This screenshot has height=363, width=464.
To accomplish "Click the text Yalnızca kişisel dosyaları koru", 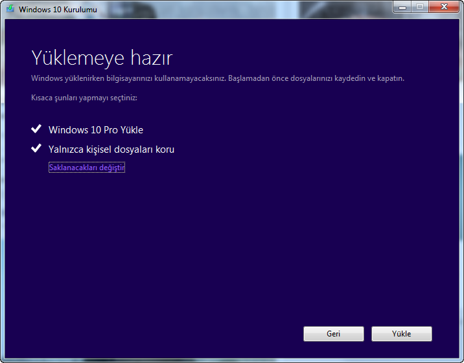I will [x=111, y=149].
